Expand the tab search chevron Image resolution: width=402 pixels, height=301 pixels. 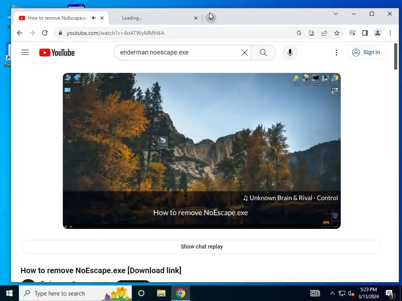click(335, 14)
